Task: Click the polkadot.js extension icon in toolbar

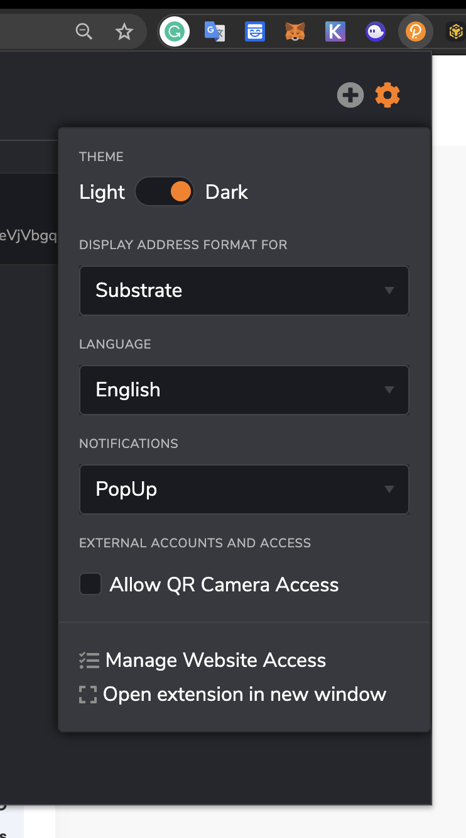Action: [x=416, y=31]
